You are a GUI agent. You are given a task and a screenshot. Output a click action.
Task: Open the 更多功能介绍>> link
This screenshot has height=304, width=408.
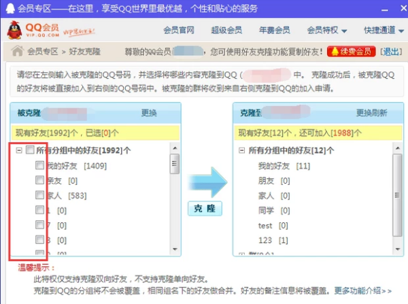[x=362, y=290]
